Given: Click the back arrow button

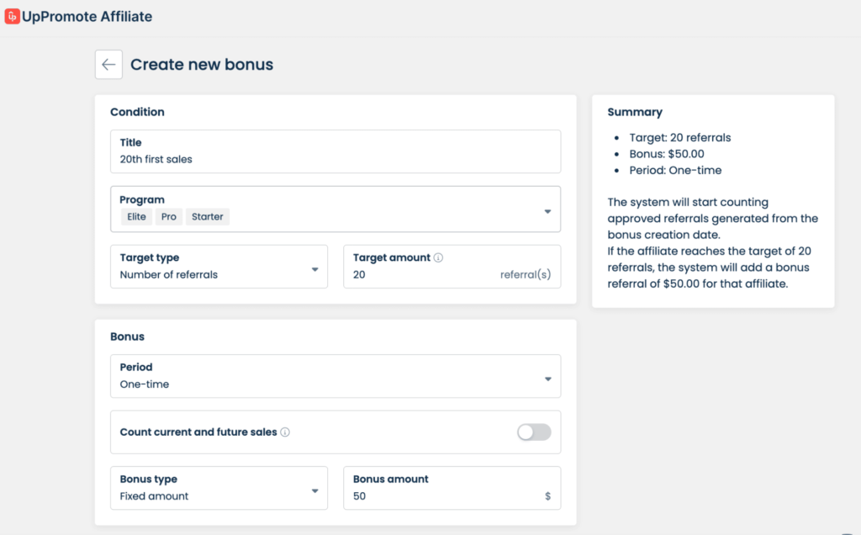Looking at the screenshot, I should 108,65.
